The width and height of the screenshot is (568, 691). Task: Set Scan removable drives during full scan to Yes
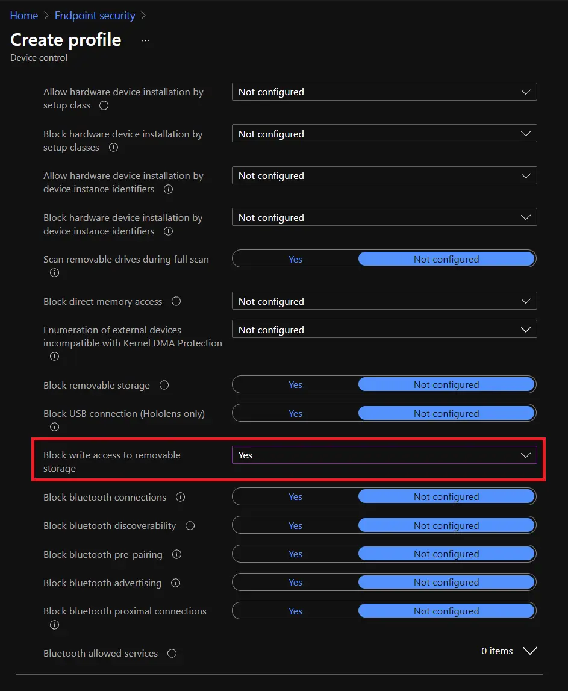tap(295, 260)
